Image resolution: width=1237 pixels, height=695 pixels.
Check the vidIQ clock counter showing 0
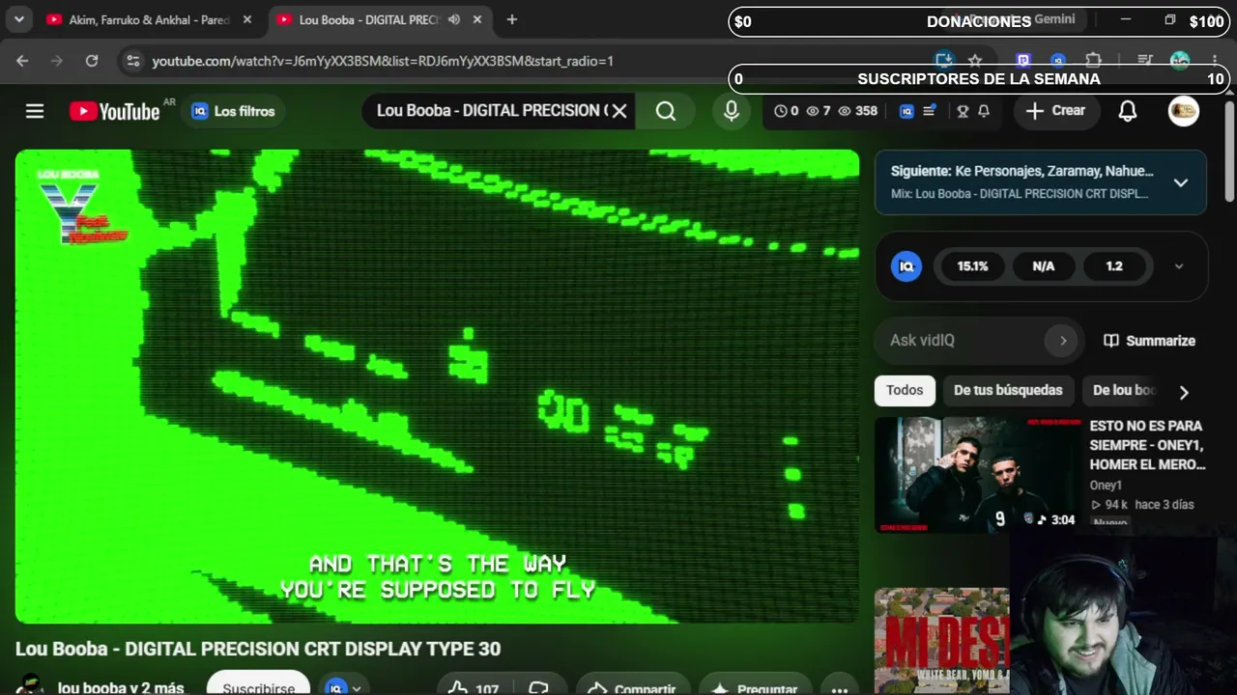[x=787, y=111]
